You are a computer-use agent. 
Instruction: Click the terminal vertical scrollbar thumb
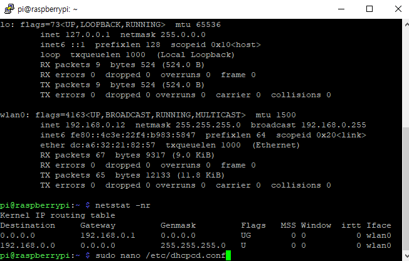click(x=406, y=189)
